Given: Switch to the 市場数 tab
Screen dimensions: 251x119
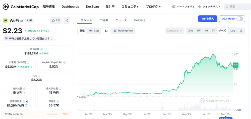Looking at the screenshot, I should pyautogui.click(x=104, y=20).
